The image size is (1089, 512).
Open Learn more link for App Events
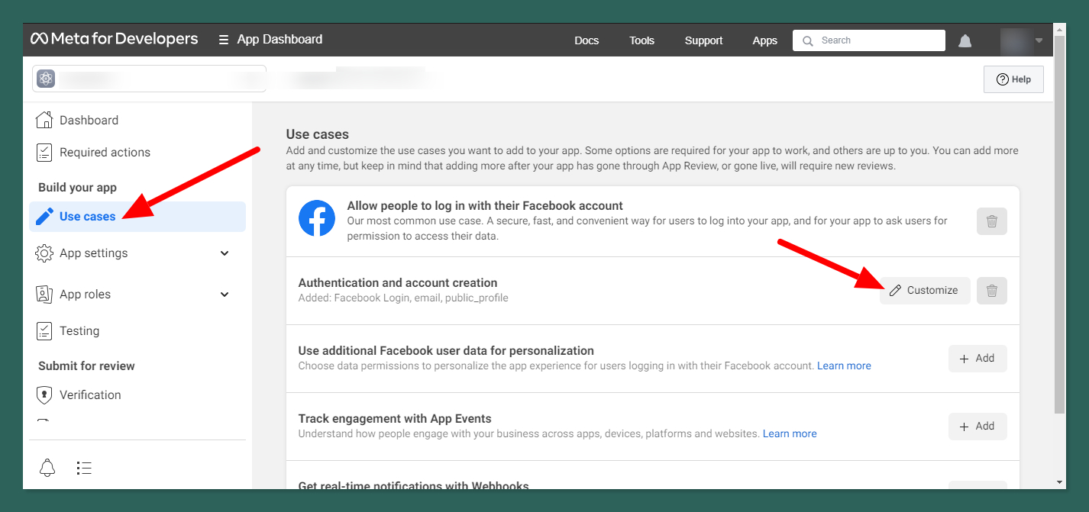790,433
